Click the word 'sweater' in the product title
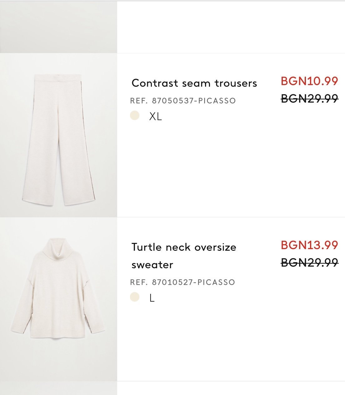 (x=152, y=265)
